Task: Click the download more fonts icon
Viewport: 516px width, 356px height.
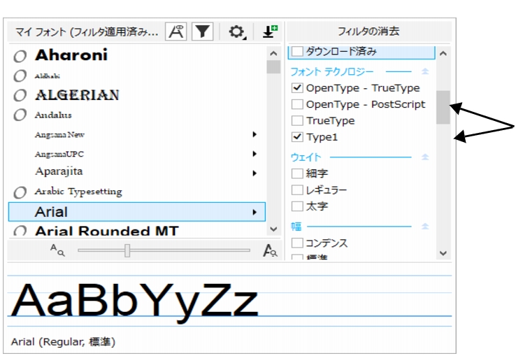Action: (x=270, y=31)
